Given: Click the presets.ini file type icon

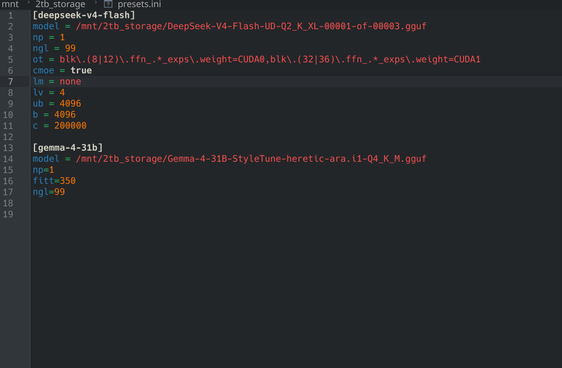Looking at the screenshot, I should [x=108, y=4].
